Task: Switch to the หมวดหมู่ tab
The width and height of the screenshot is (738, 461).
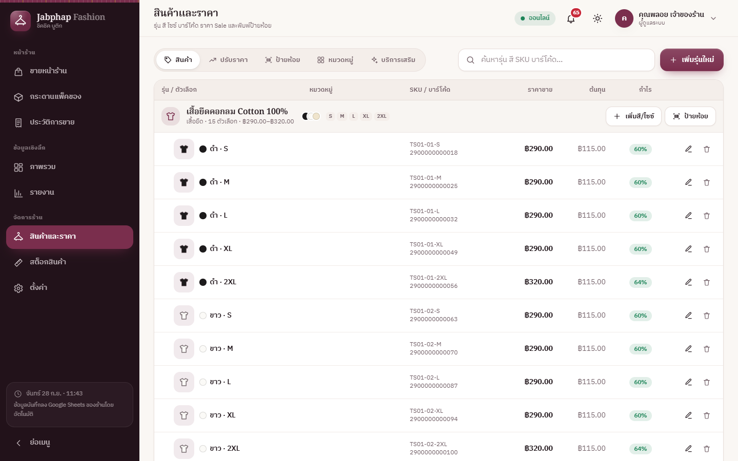Action: click(x=335, y=60)
